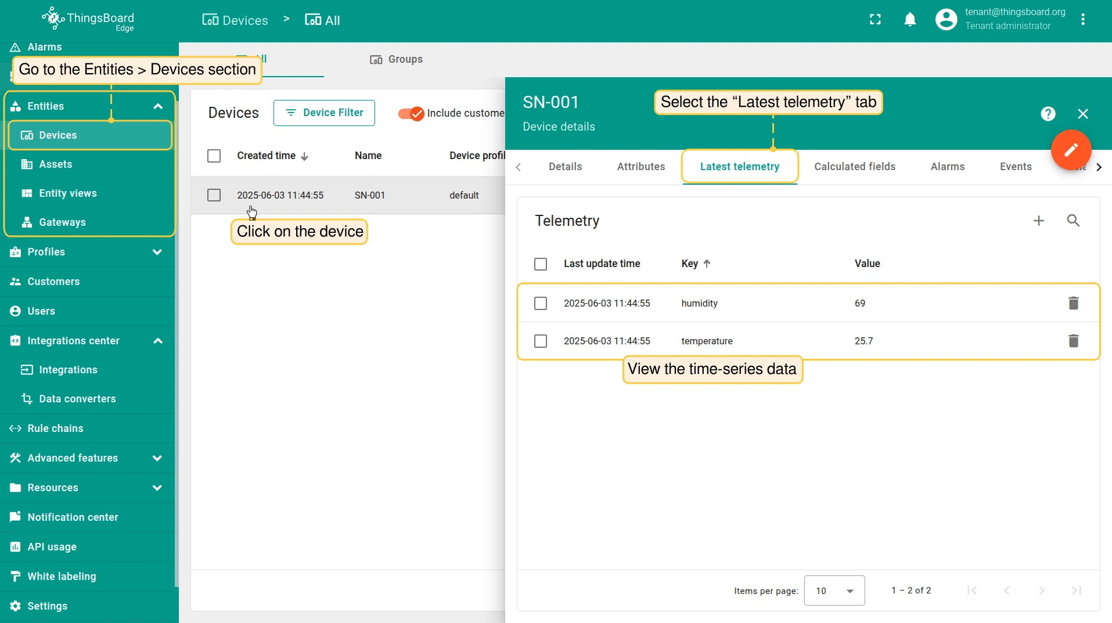Check the humidity row checkbox

(x=541, y=303)
